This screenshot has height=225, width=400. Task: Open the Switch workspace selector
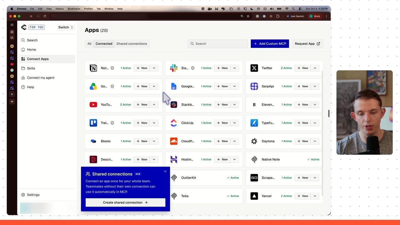click(66, 27)
